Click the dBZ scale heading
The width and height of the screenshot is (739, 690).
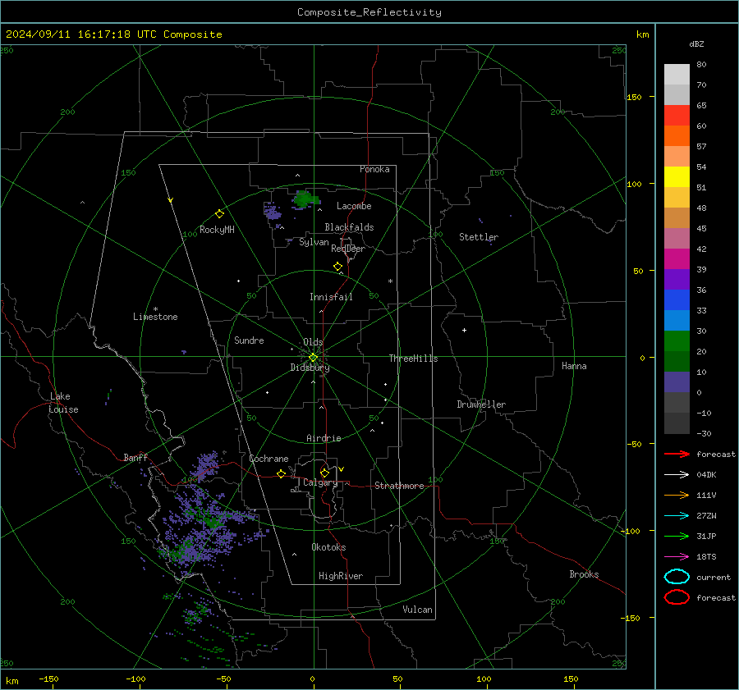696,44
